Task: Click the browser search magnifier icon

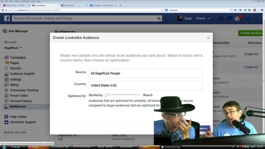Action: [231, 10]
